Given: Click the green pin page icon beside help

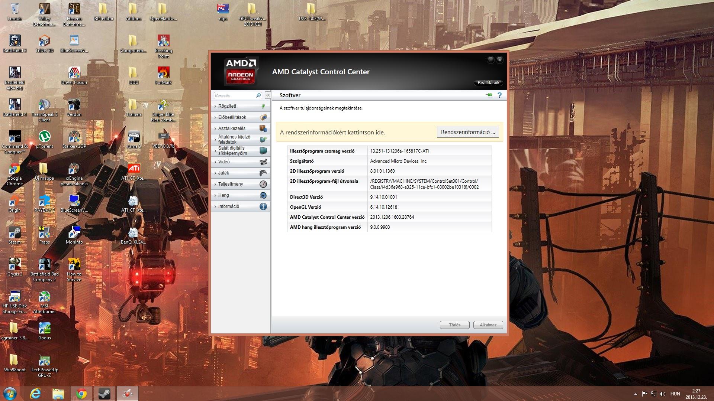Looking at the screenshot, I should pyautogui.click(x=489, y=95).
